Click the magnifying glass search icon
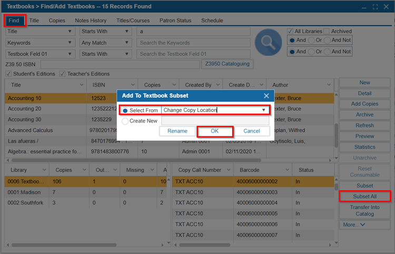Viewport: 395px width, 254px height. click(x=268, y=42)
